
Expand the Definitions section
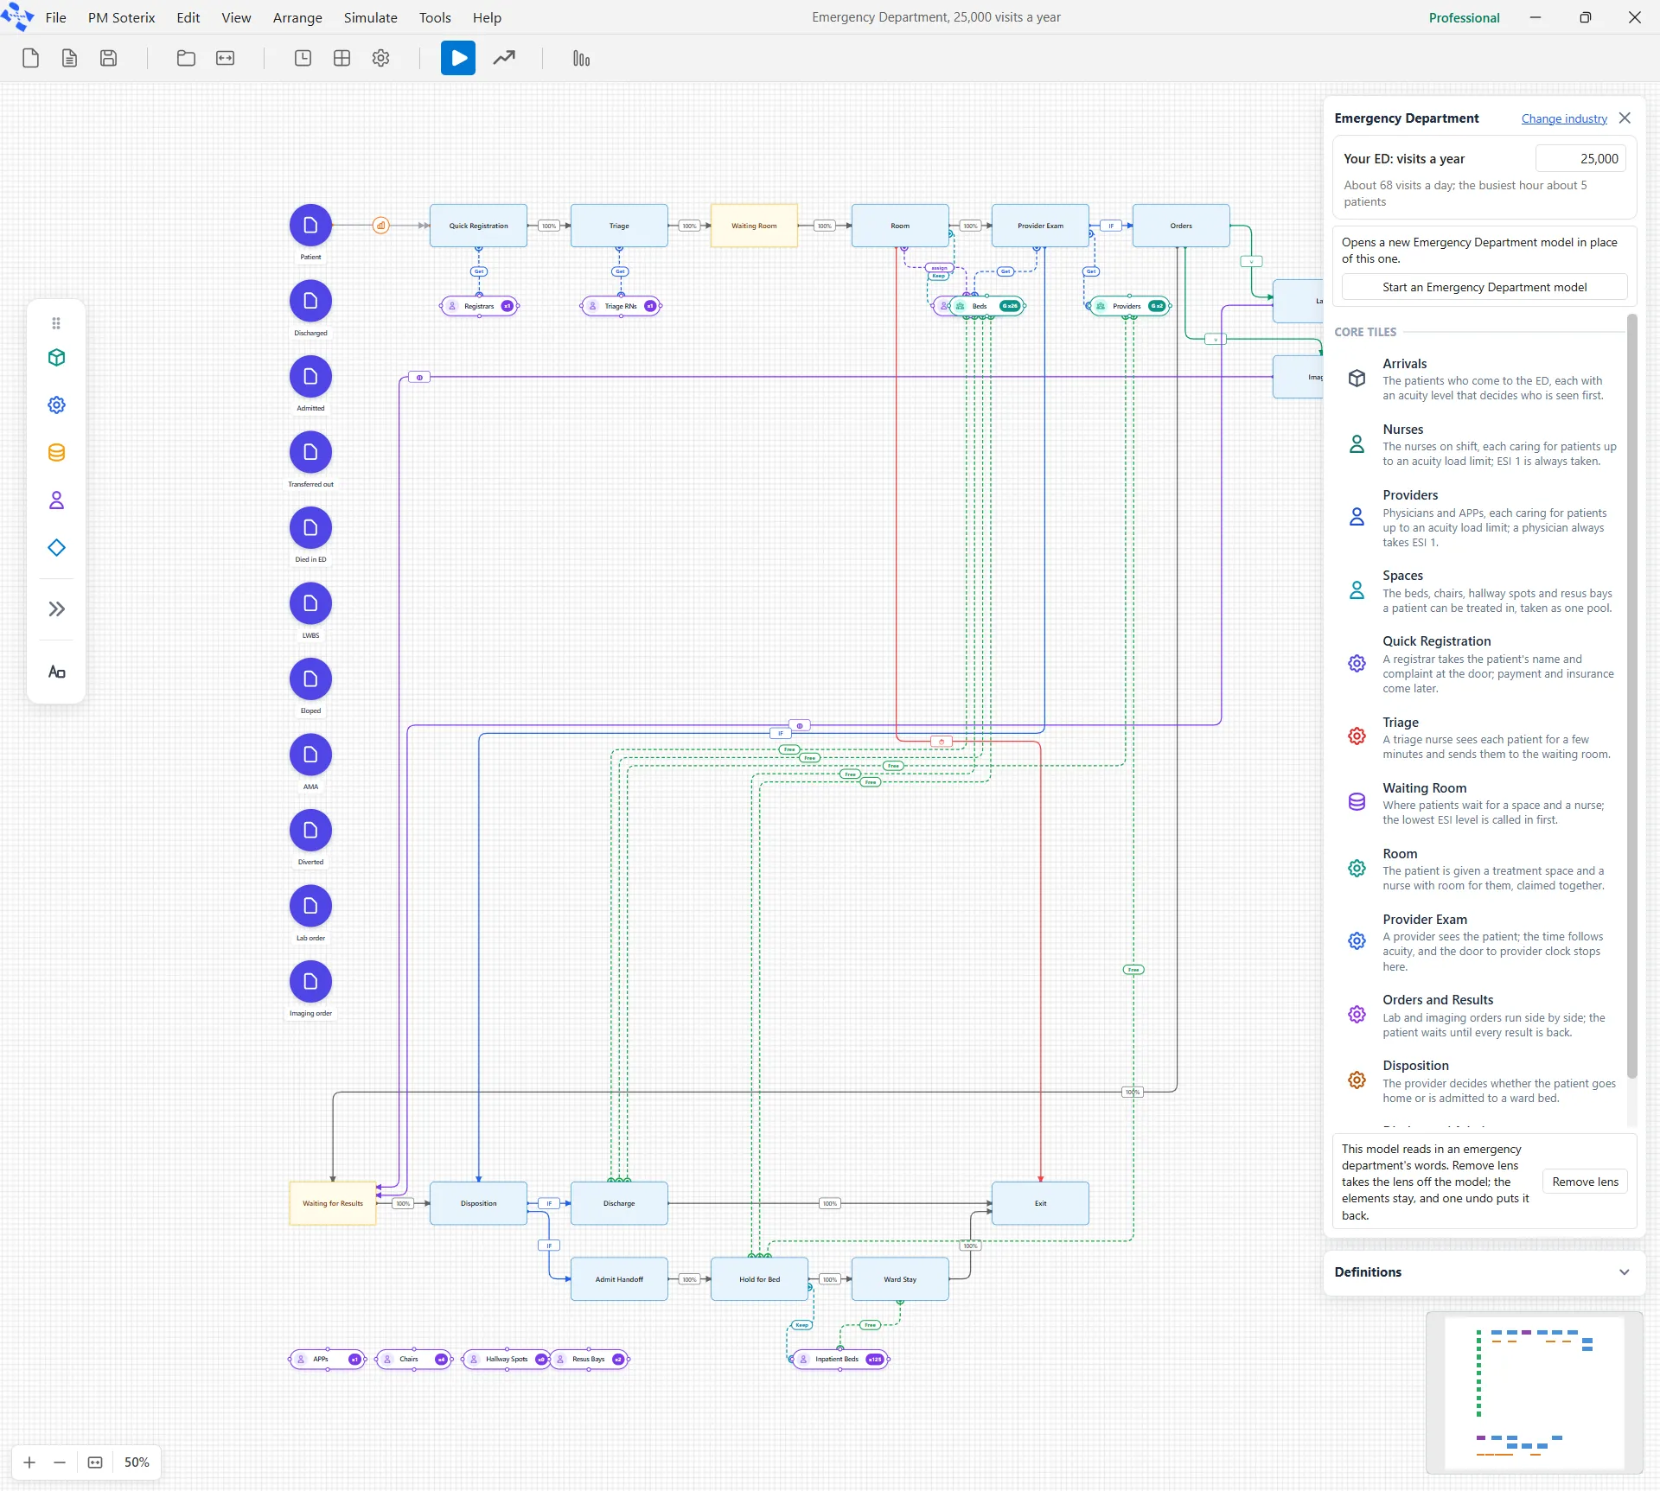pos(1484,1272)
